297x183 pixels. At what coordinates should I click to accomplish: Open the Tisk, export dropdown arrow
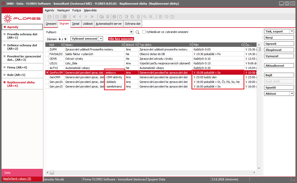click(292, 31)
